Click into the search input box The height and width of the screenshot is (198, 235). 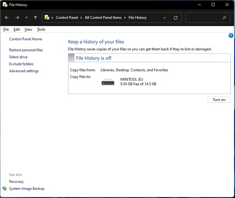tap(203, 18)
